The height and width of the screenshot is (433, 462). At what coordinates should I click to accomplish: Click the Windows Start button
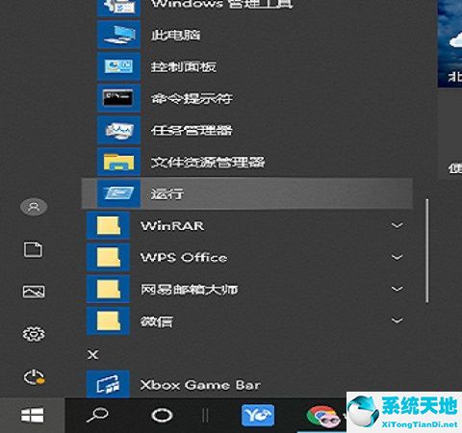click(32, 416)
